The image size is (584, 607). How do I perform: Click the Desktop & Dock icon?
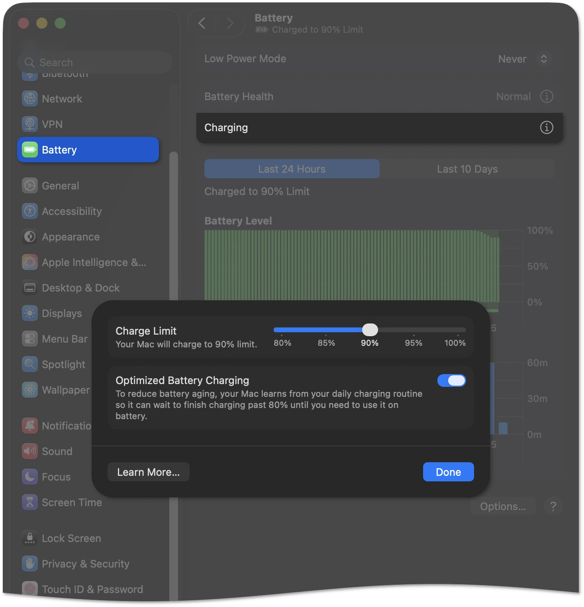30,288
